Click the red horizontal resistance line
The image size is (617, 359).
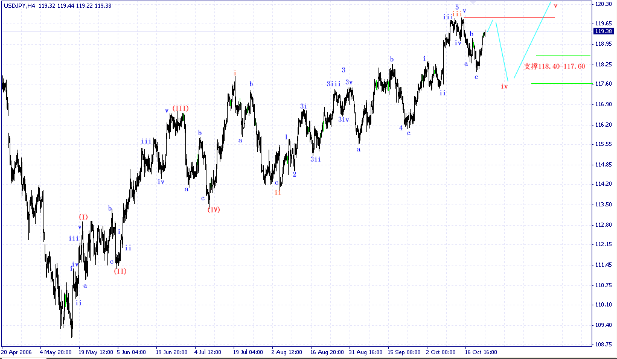click(509, 17)
